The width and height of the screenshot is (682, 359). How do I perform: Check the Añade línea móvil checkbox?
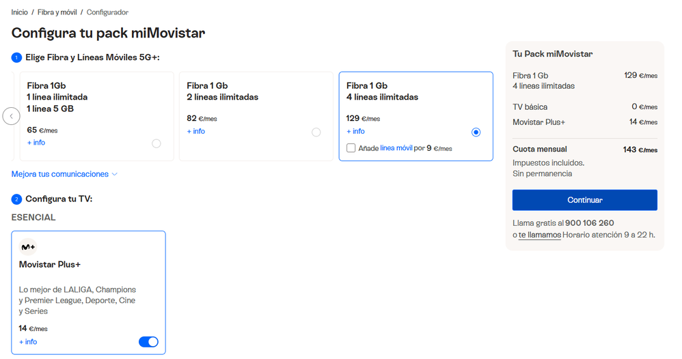[x=351, y=148]
